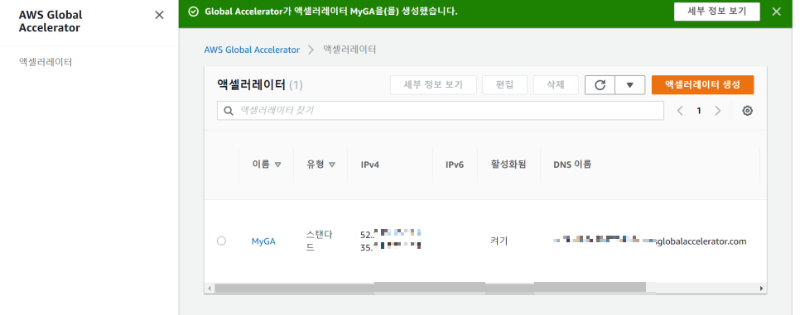Refresh the accelerator list

[x=600, y=85]
